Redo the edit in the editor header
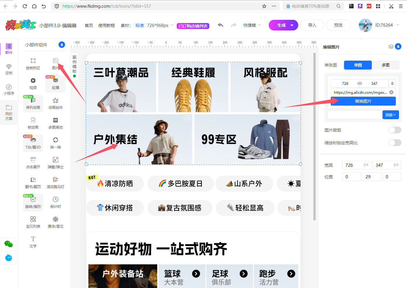 click(x=234, y=25)
